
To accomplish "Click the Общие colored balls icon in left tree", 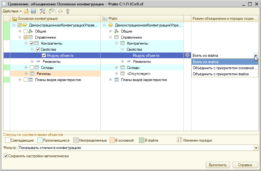I will coord(31,31).
